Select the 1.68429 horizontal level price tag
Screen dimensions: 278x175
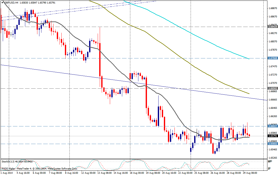click(273, 26)
